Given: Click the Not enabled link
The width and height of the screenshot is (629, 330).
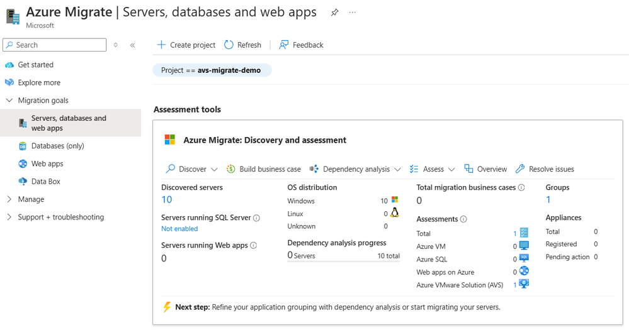Looking at the screenshot, I should point(179,229).
